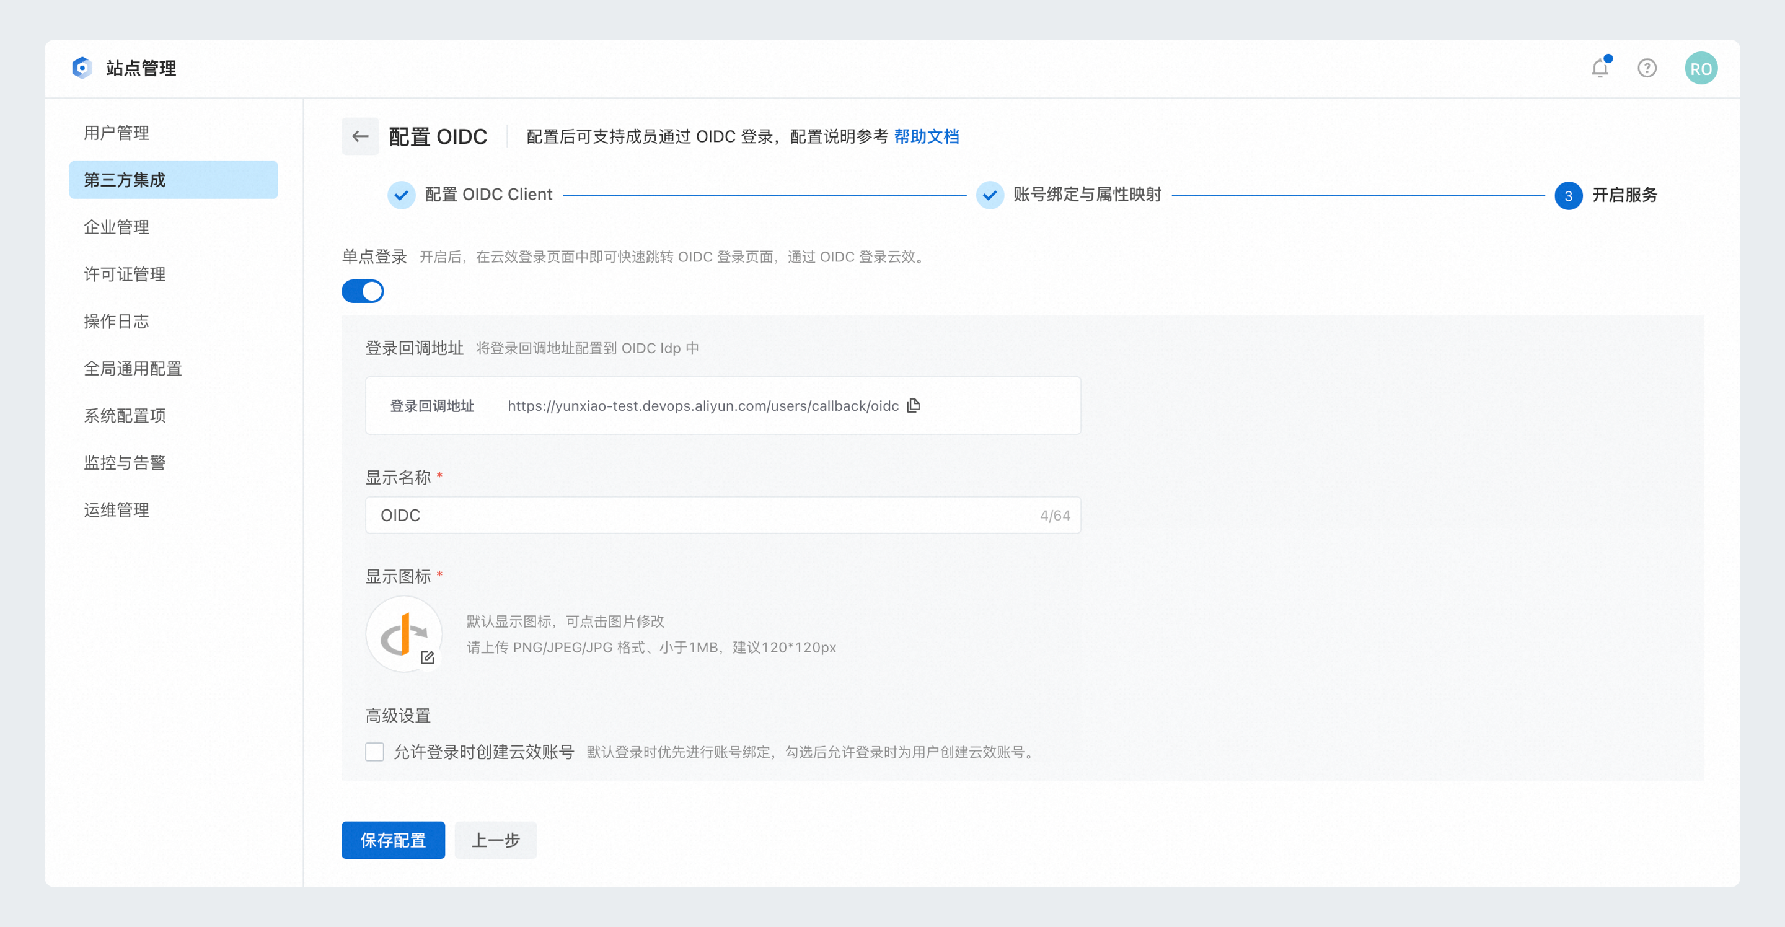Click the back arrow beside 配置 OIDC
Image resolution: width=1785 pixels, height=927 pixels.
[x=360, y=136]
